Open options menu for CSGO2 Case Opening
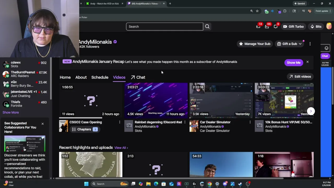Image resolution: width=334 pixels, height=188 pixels. click(x=120, y=122)
